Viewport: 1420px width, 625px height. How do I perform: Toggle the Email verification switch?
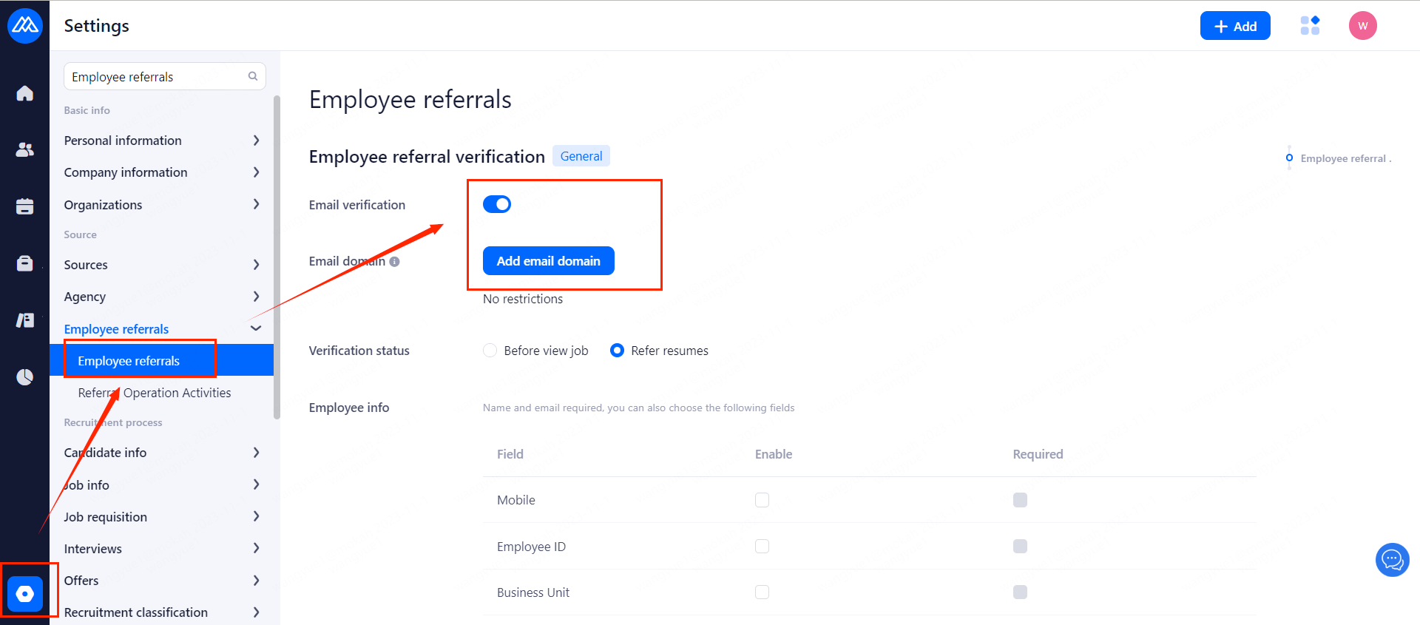point(497,204)
